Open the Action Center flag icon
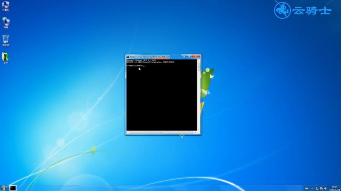 [x=321, y=188]
